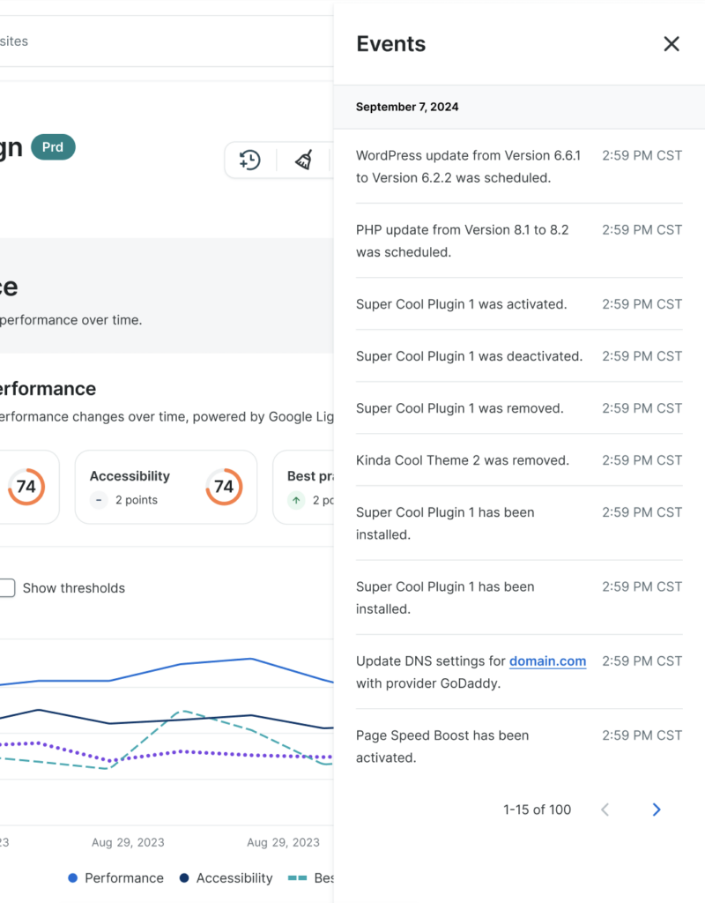Click the minus indicator on Accessibility card

coord(99,498)
